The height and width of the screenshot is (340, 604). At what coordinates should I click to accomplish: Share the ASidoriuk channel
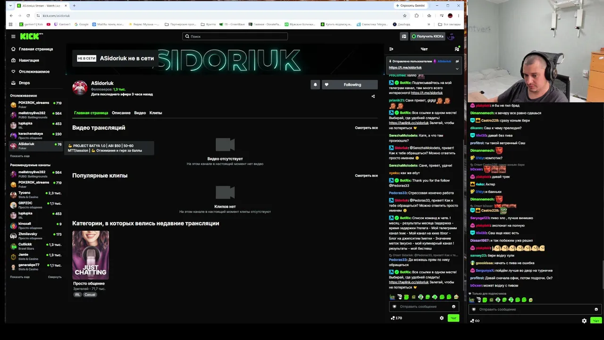tap(373, 96)
